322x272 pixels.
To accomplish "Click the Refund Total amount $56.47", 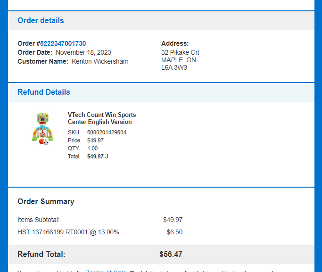I will (x=171, y=255).
